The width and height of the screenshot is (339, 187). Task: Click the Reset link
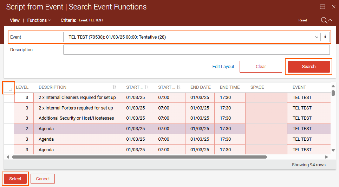coord(303,20)
